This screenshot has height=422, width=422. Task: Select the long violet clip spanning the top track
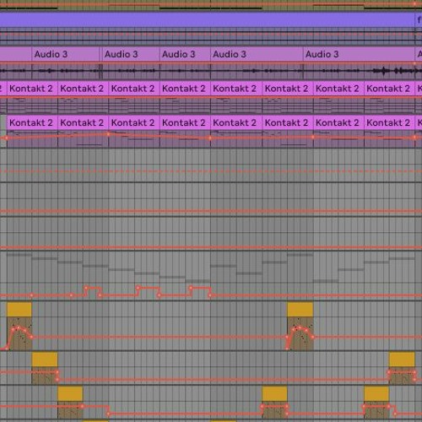pyautogui.click(x=207, y=19)
